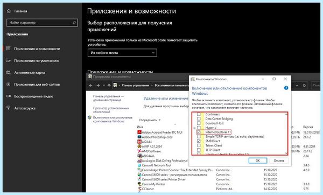The width and height of the screenshot is (323, 195).
Task: Click the Canon IJ Network Tool icon
Action: coord(139,165)
